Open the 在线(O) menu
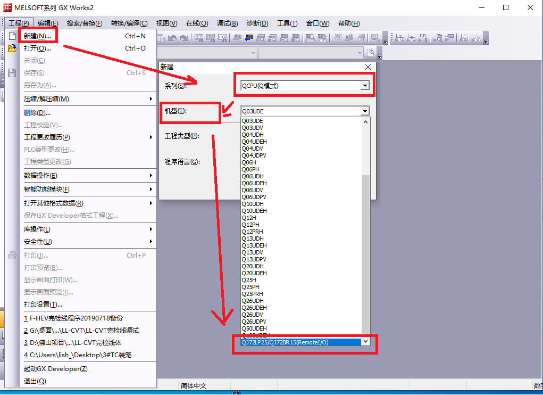Viewport: 543px width, 395px height. (x=197, y=23)
